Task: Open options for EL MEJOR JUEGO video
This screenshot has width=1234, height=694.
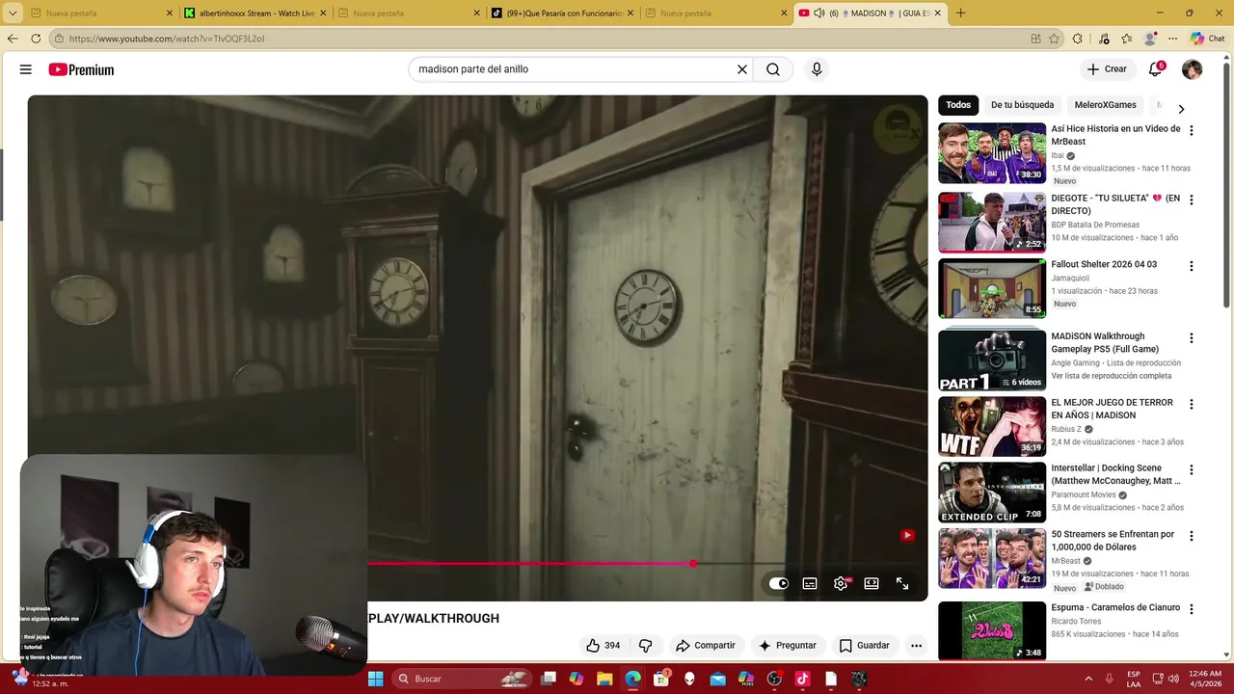Action: 1192,404
